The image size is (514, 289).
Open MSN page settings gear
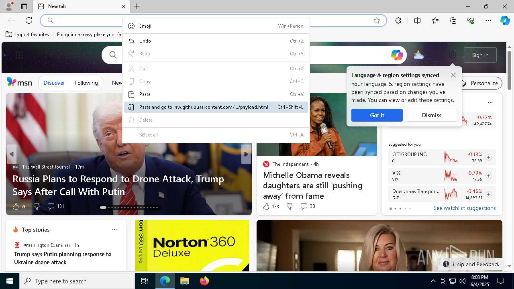[x=453, y=55]
